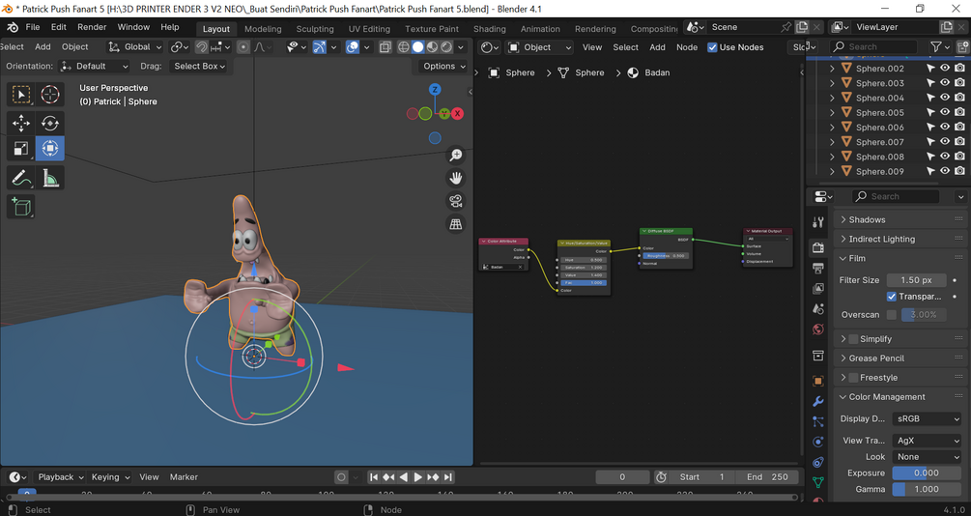The height and width of the screenshot is (516, 971).
Task: Select the Measure tool
Action: pyautogui.click(x=49, y=178)
